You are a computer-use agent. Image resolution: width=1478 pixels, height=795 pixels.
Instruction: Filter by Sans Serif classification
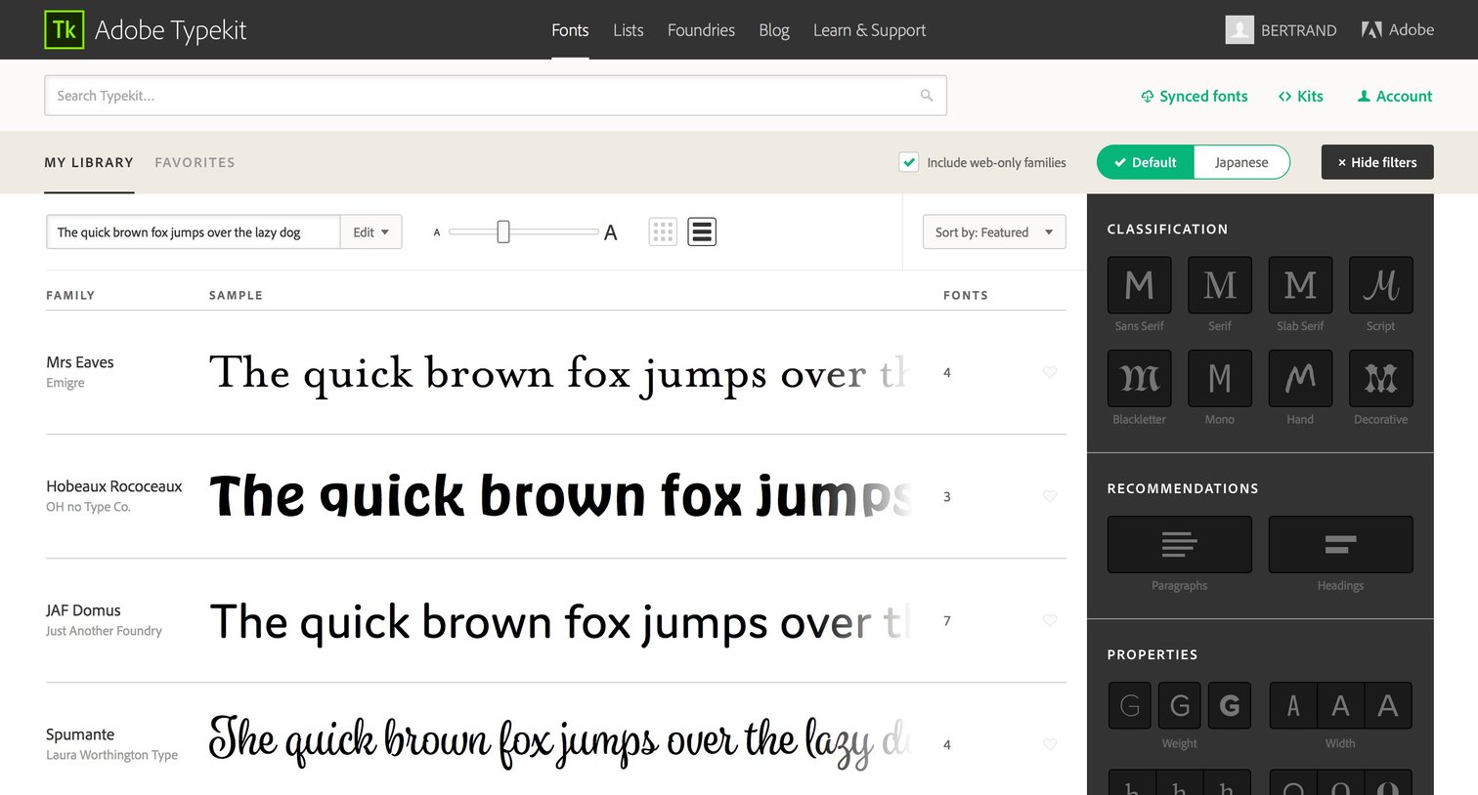[x=1139, y=285]
